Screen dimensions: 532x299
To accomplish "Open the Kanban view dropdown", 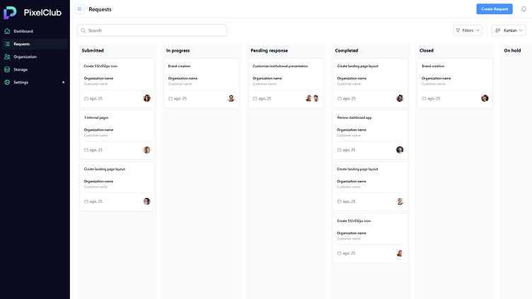I will [x=509, y=30].
